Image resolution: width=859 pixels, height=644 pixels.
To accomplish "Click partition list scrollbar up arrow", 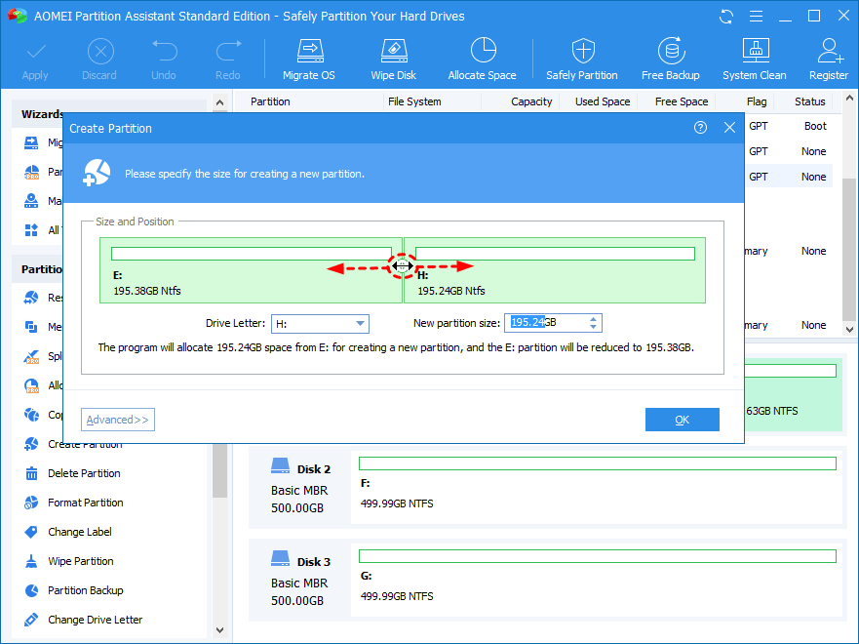I will 849,99.
